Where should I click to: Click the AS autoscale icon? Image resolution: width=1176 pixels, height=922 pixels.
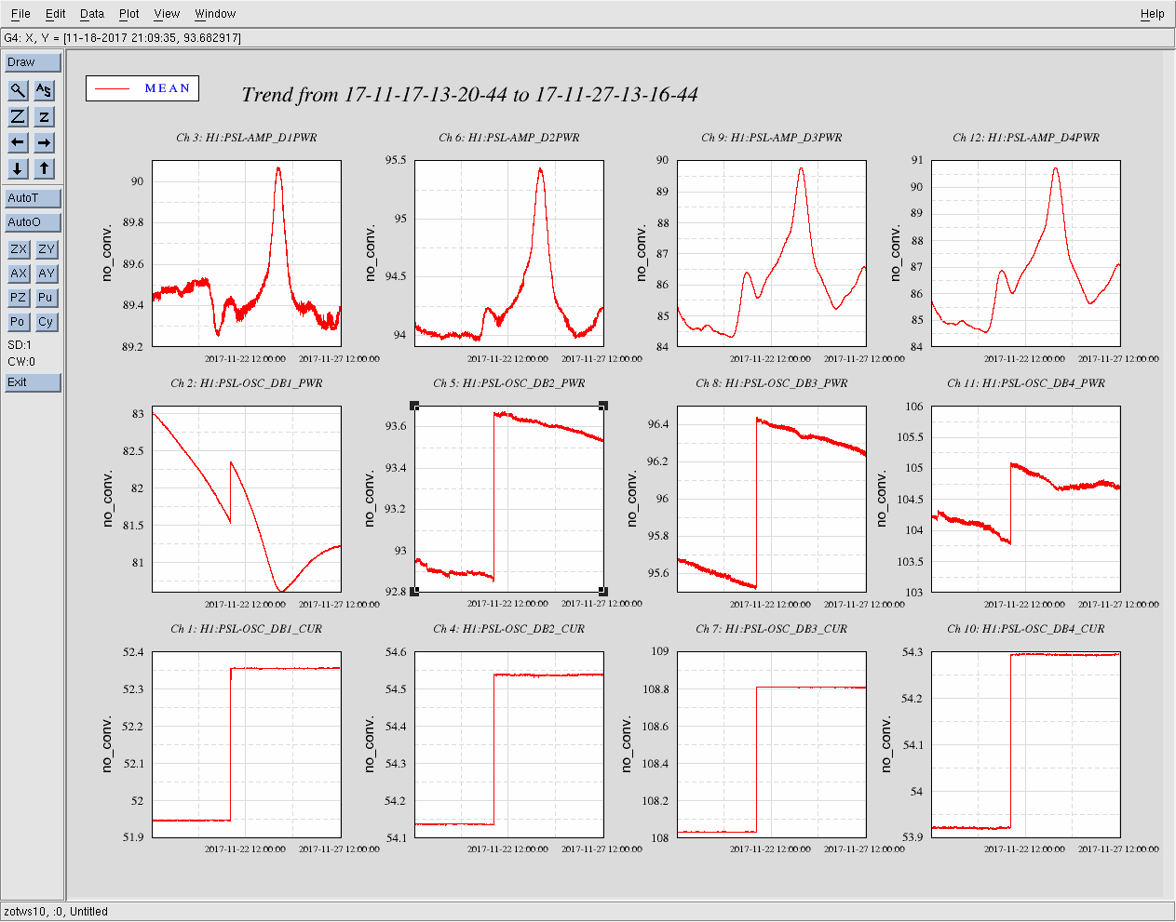point(45,90)
